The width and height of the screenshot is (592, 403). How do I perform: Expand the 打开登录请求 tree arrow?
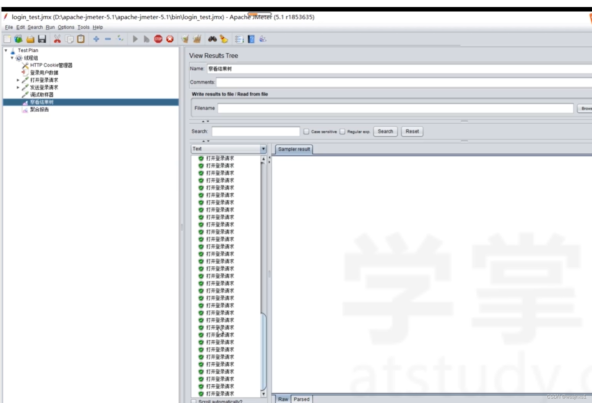coord(18,80)
